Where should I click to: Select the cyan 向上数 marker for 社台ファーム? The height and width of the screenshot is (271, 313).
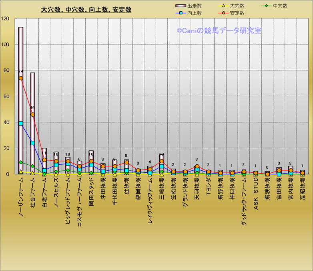click(x=32, y=143)
